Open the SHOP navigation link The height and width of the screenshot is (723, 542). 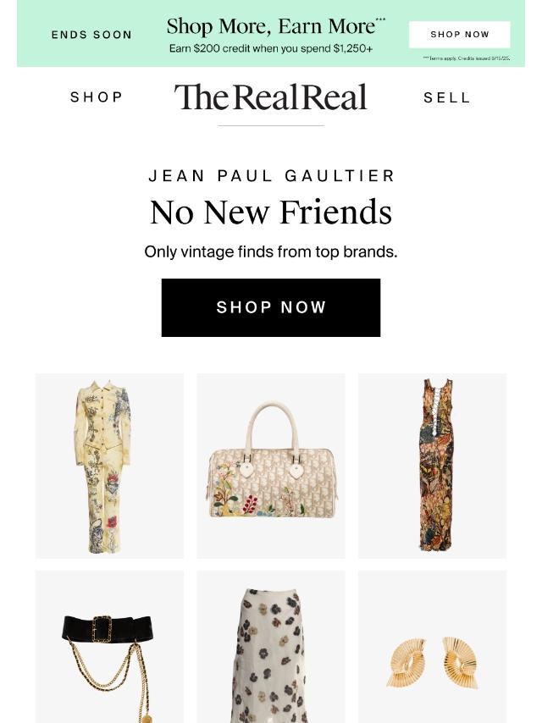[97, 97]
